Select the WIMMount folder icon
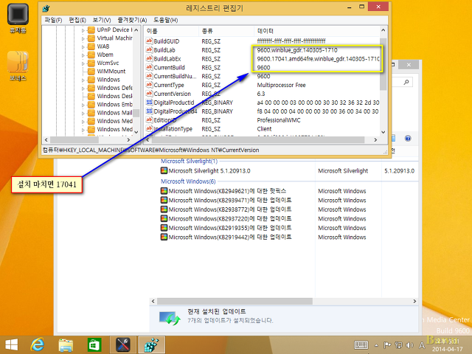The image size is (472, 354). [91, 72]
